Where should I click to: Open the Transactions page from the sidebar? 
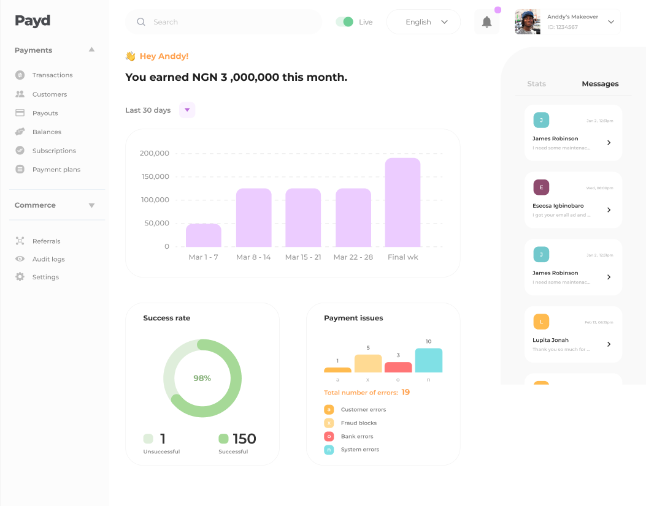tap(52, 75)
